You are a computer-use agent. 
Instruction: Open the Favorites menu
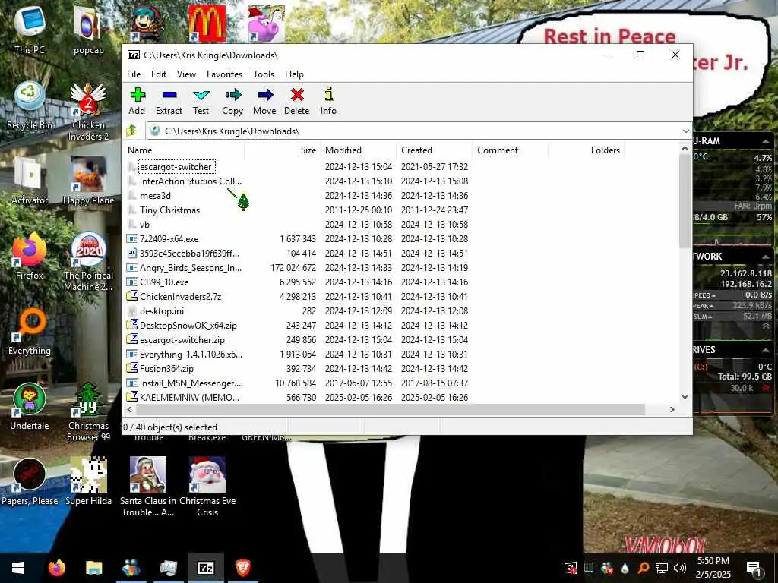click(x=224, y=74)
